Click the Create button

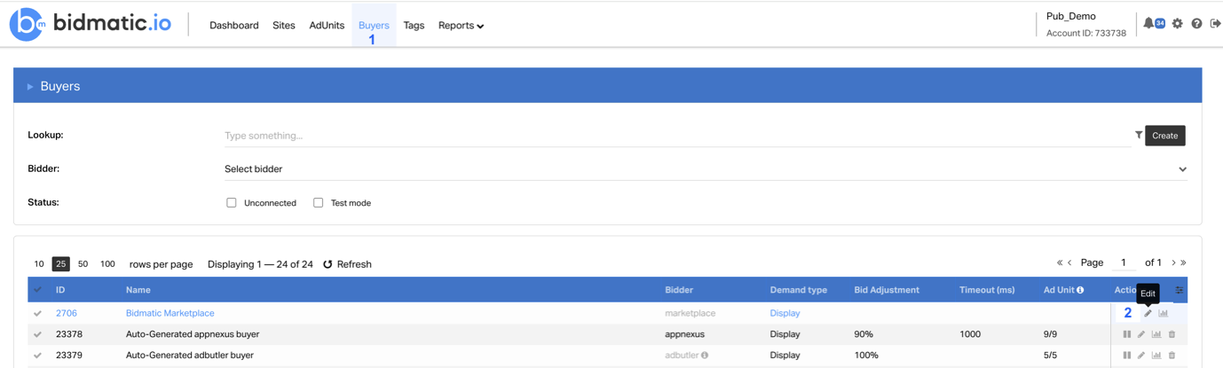coord(1165,136)
